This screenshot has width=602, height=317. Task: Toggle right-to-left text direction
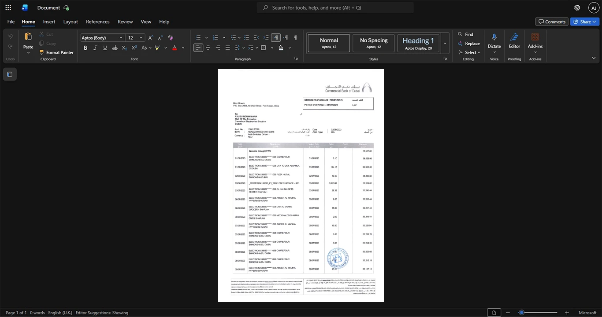(286, 38)
